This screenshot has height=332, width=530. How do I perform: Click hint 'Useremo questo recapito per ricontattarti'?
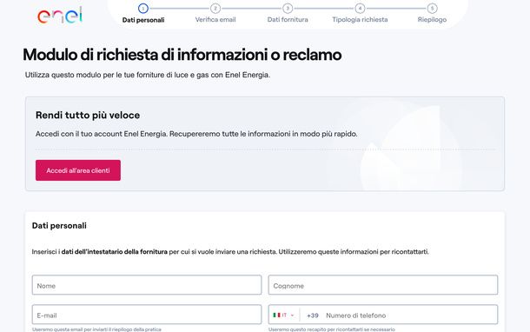click(332, 329)
